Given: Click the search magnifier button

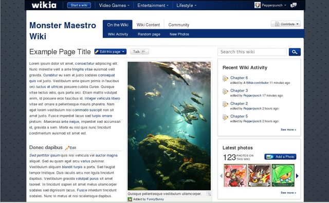Looking at the screenshot, I should tap(295, 52).
